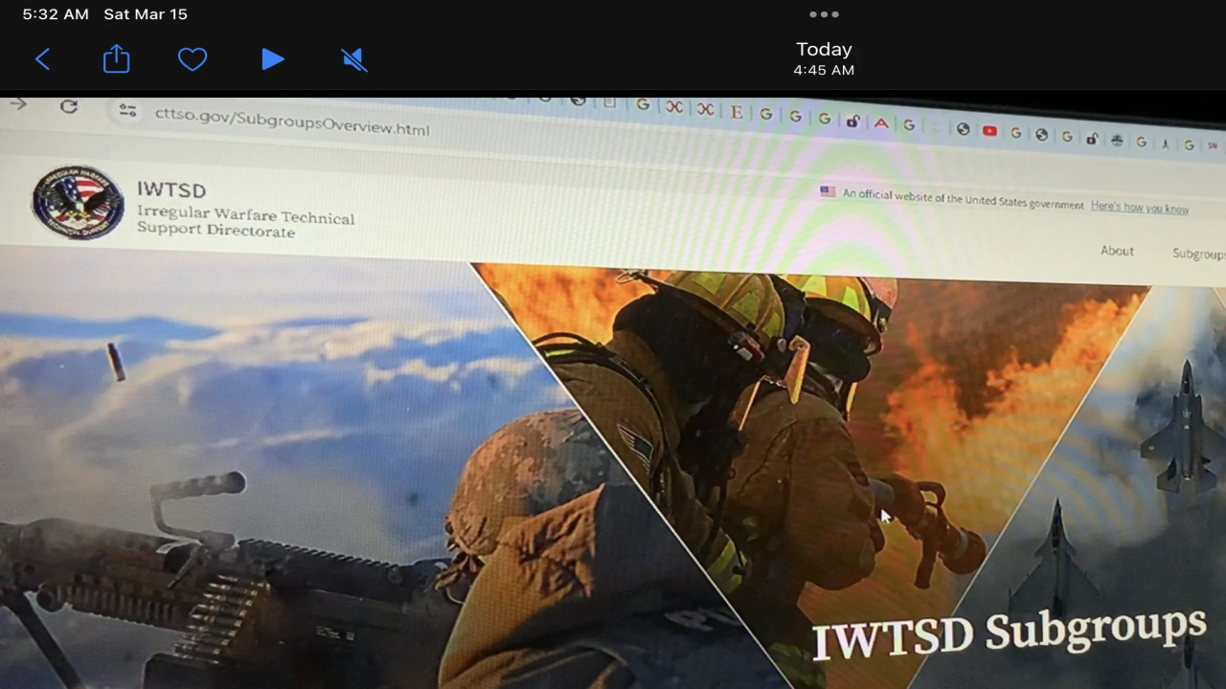
Task: Open the share sheet icon
Action: [116, 59]
